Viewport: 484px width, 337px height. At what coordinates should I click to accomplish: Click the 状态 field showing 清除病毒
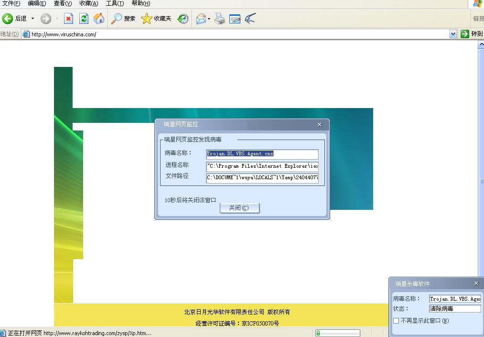pos(455,309)
